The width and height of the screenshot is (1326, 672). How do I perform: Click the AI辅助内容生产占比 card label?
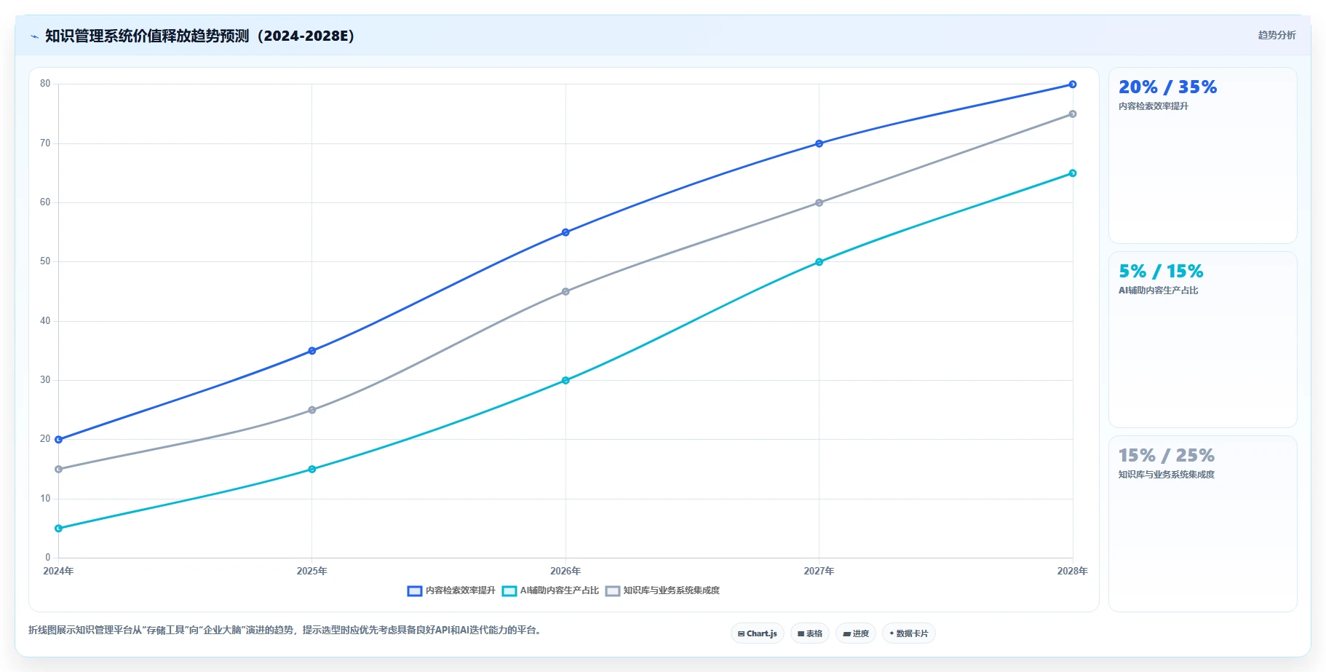(x=1159, y=290)
